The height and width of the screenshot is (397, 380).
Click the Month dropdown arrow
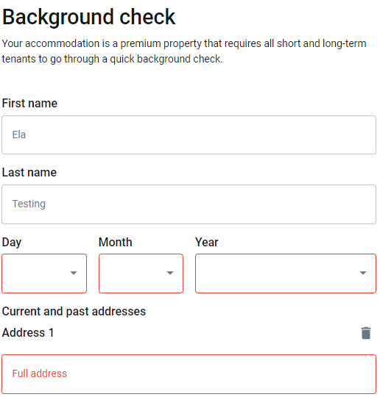tap(170, 273)
